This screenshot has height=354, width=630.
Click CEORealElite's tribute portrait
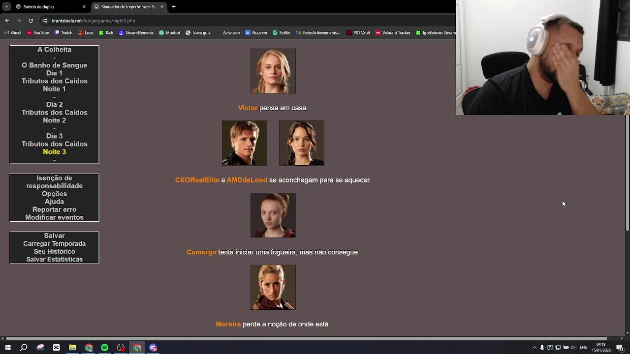click(245, 143)
